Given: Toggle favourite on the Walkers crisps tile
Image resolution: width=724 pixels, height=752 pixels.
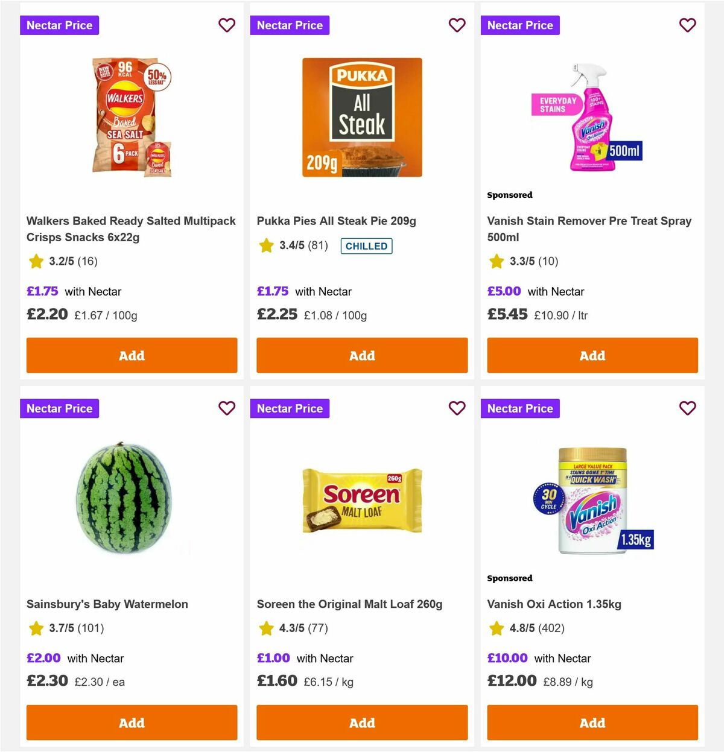Looking at the screenshot, I should pyautogui.click(x=227, y=25).
